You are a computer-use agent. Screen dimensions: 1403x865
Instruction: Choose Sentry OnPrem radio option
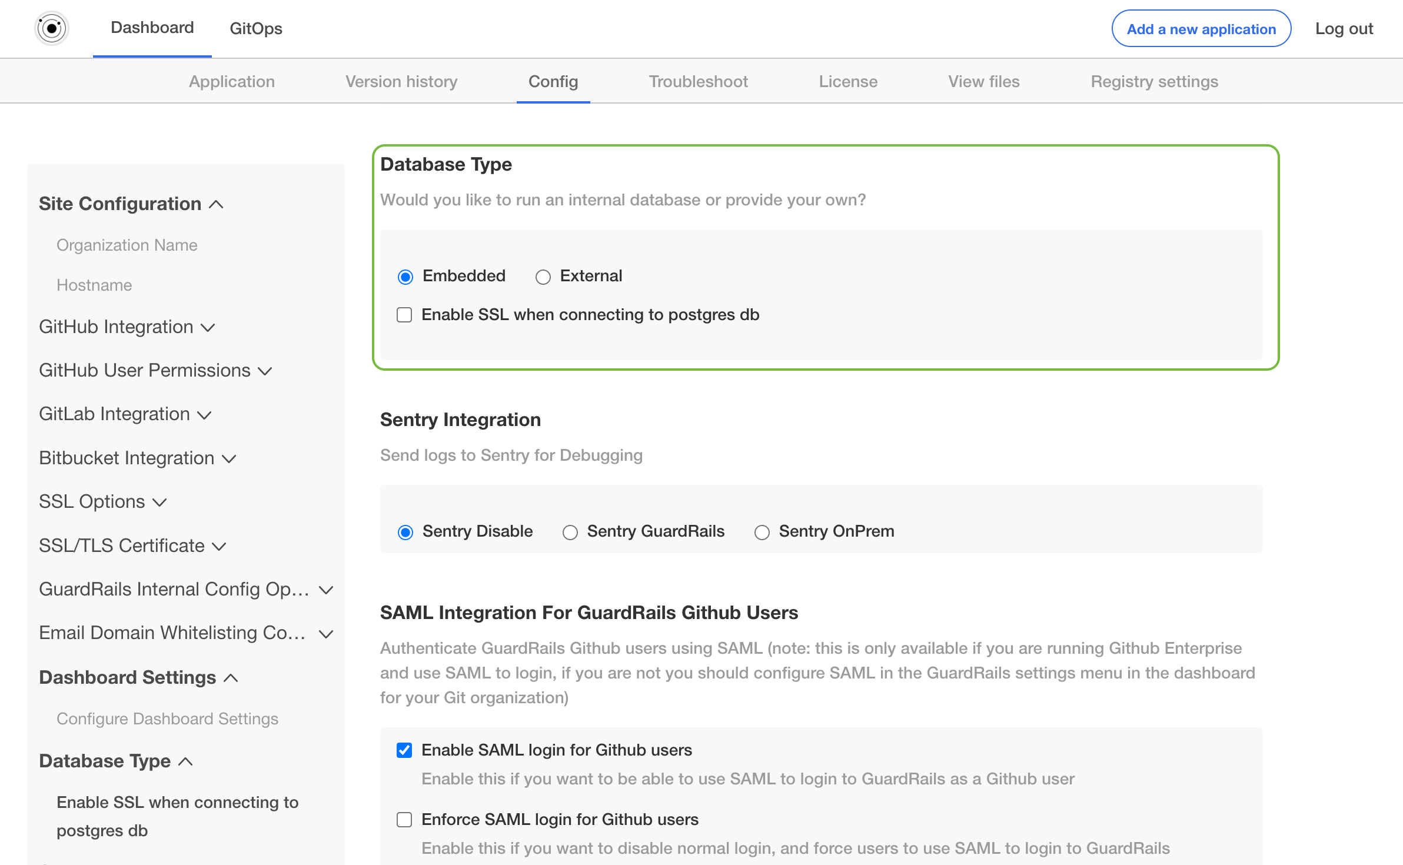762,532
